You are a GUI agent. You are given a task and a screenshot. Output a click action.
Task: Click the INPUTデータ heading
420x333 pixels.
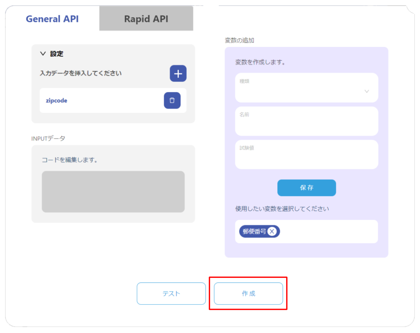click(48, 139)
